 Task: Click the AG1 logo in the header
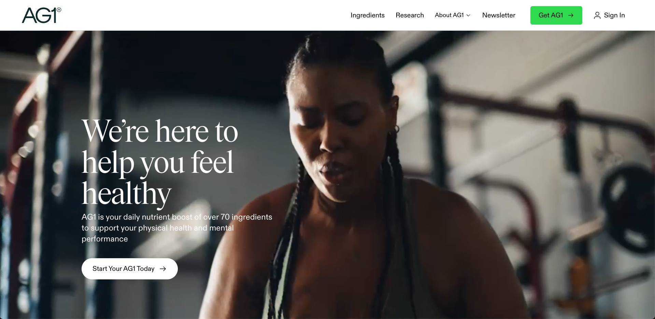tap(41, 15)
